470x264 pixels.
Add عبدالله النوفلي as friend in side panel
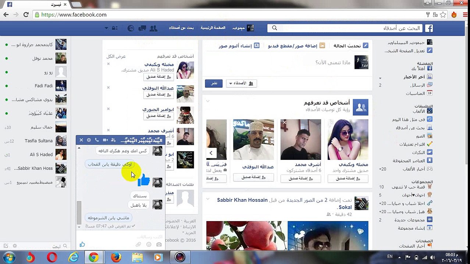(159, 95)
